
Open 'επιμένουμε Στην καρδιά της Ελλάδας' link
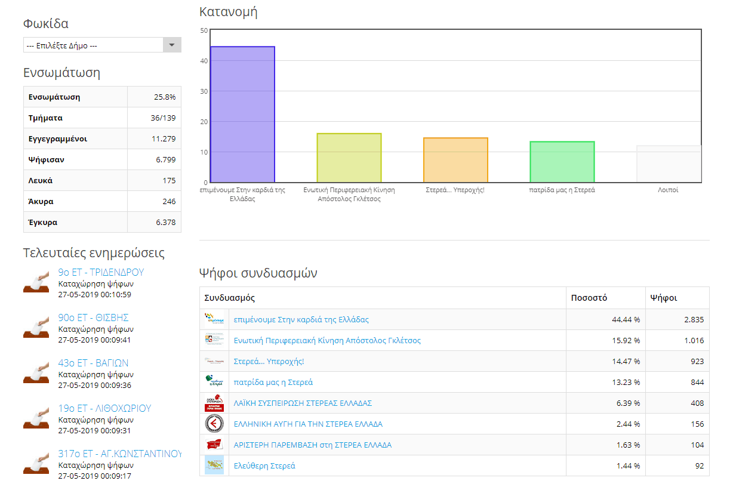click(x=301, y=319)
